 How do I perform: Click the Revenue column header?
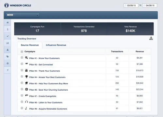click(140, 52)
